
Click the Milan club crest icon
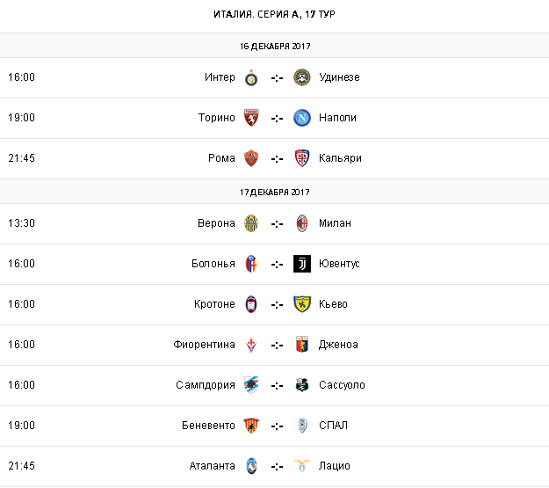302,223
